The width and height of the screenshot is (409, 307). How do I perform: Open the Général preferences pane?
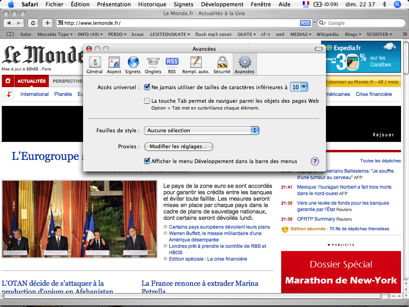(94, 65)
